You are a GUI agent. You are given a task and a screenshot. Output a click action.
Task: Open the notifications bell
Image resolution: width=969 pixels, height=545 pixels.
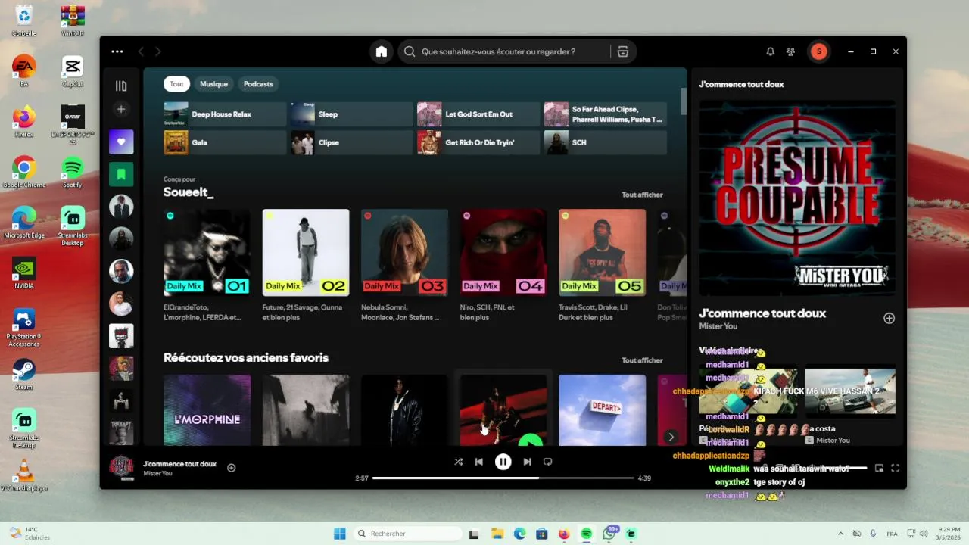(770, 51)
